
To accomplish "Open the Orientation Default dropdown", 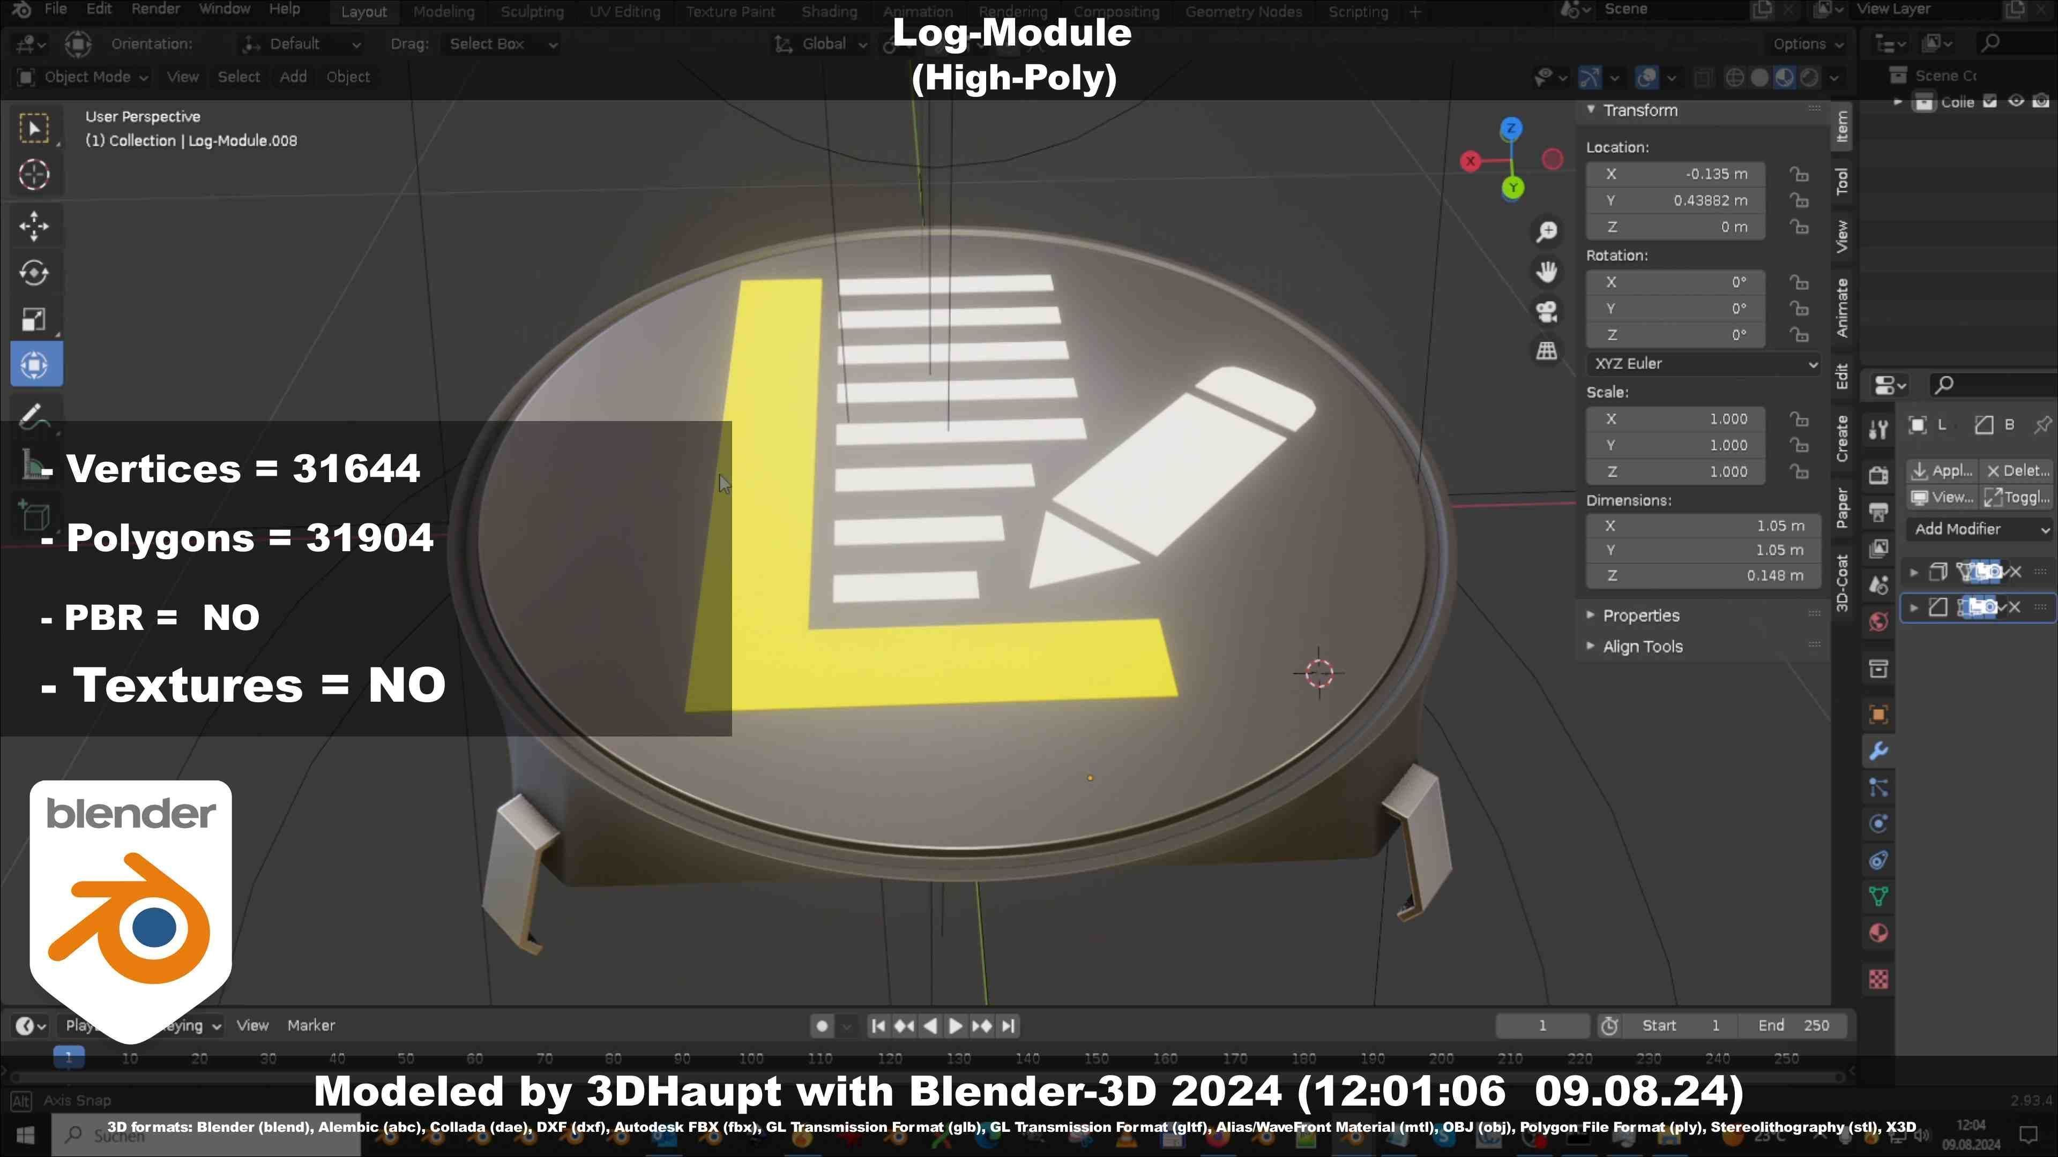I will [303, 44].
